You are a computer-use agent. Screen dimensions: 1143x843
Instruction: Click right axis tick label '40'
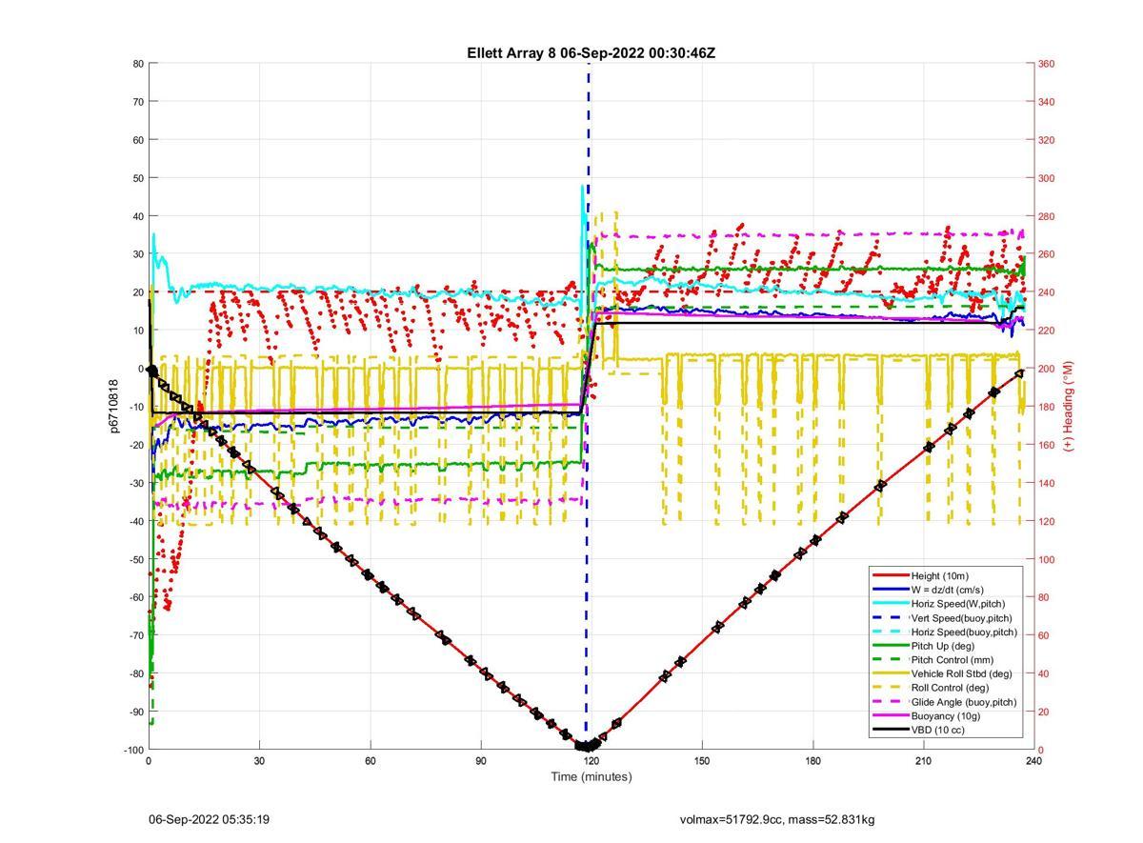click(1043, 673)
